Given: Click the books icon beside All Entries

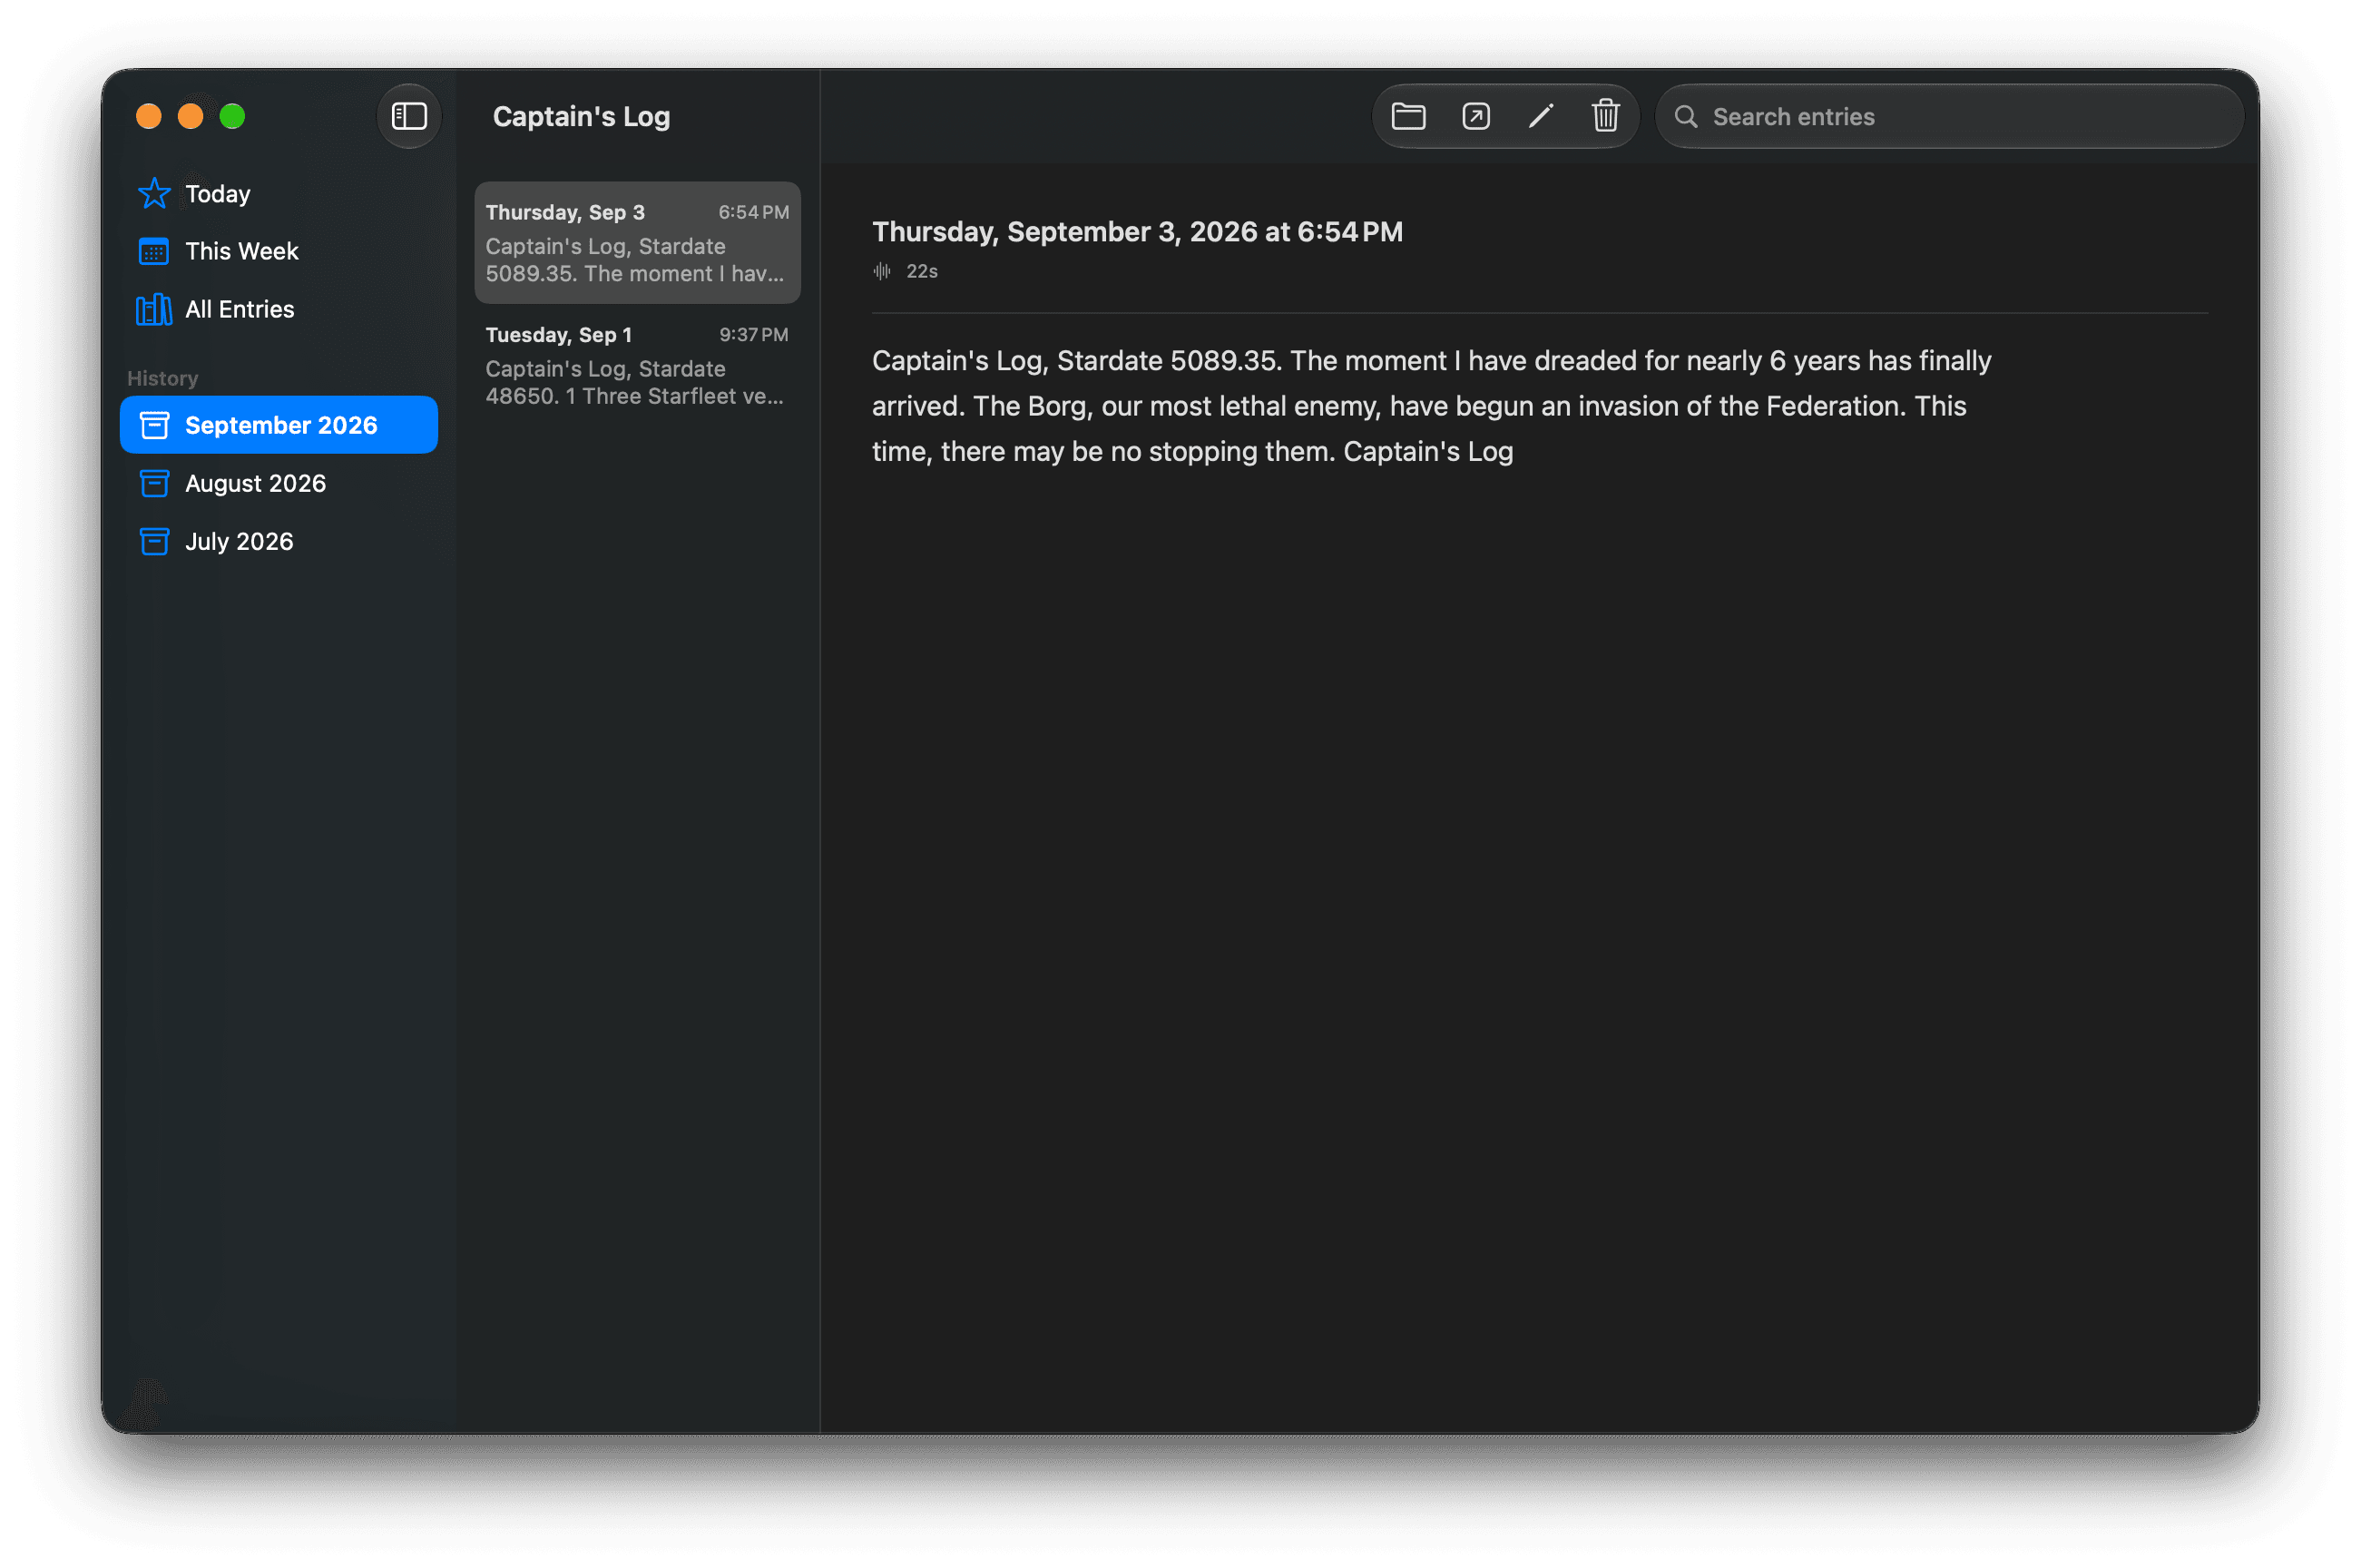Looking at the screenshot, I should click(x=154, y=310).
